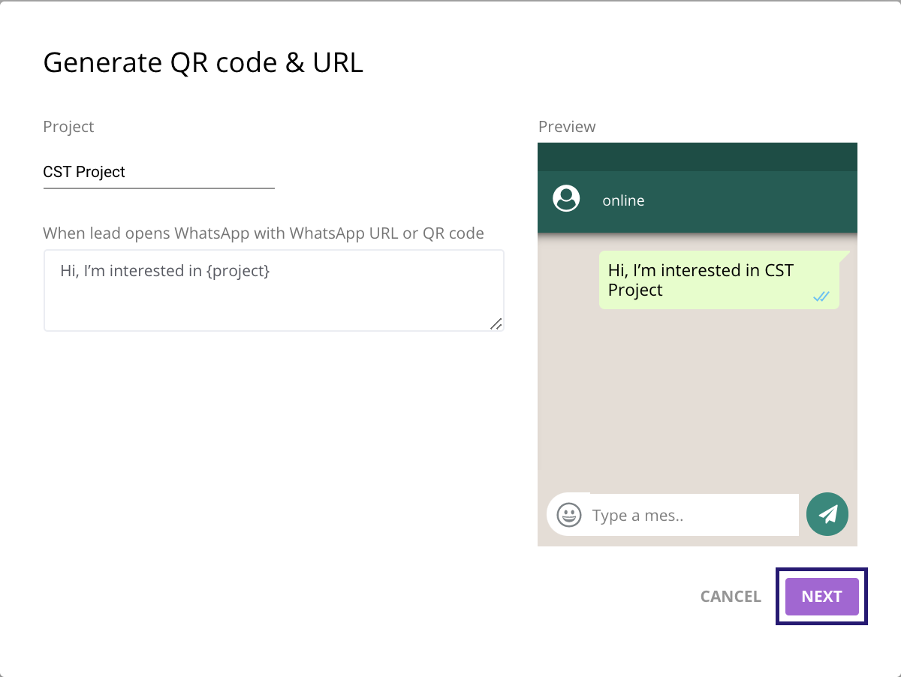Click the 'Generate QR code & URL' heading

tap(203, 62)
